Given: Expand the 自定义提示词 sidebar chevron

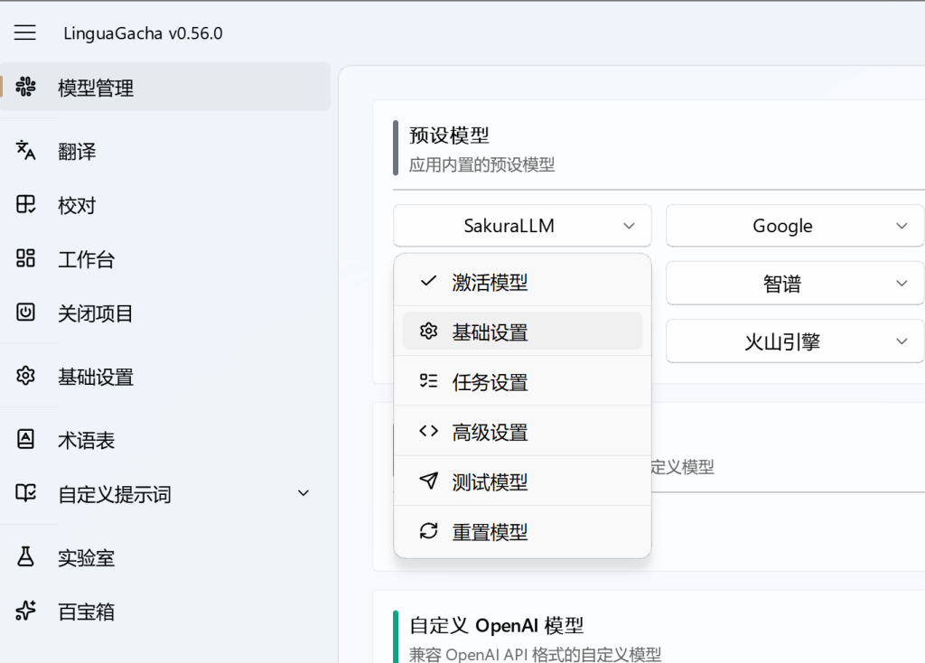Looking at the screenshot, I should coord(304,493).
